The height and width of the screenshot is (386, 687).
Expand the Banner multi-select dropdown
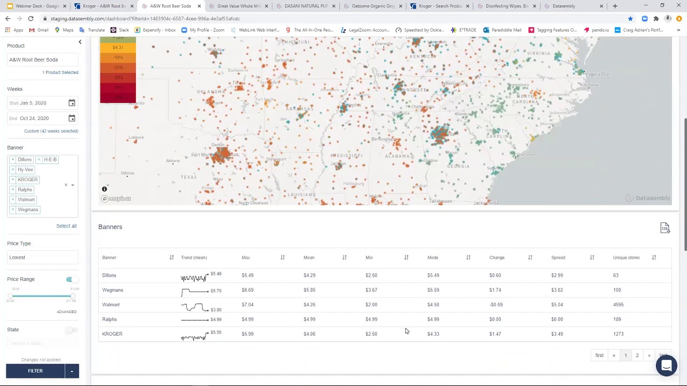(72, 185)
